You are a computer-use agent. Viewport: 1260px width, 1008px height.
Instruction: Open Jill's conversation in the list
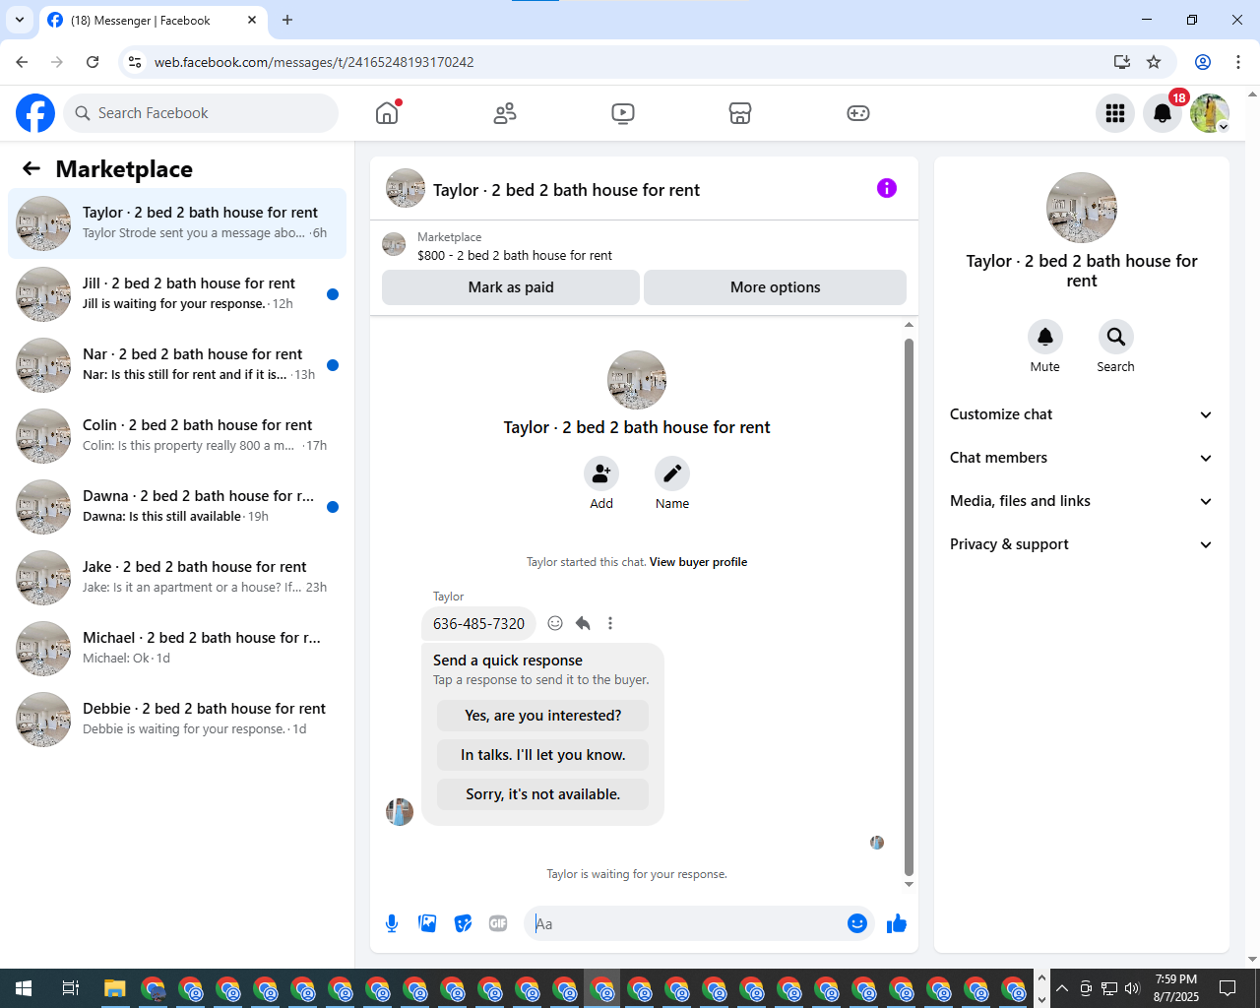pos(177,294)
